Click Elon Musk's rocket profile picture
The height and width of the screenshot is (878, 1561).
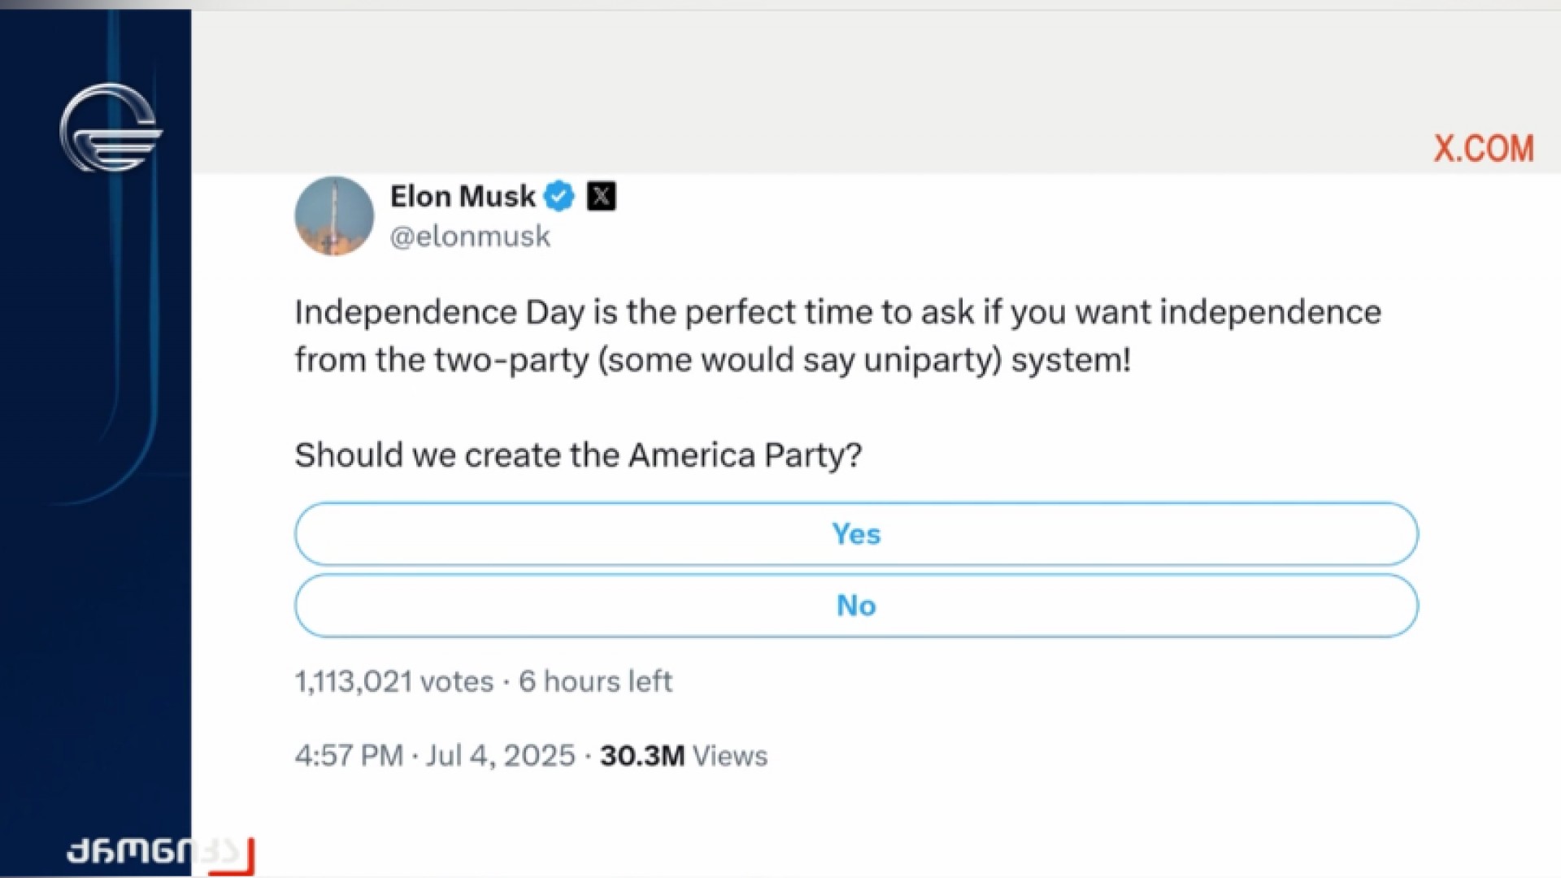(x=334, y=216)
